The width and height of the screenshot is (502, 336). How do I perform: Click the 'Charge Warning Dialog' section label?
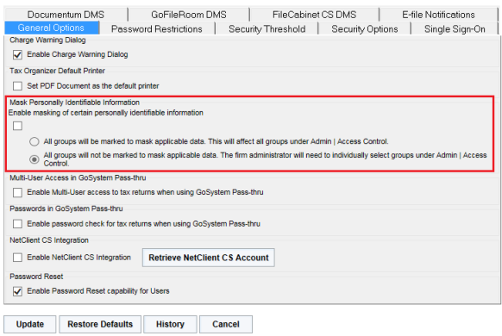pyautogui.click(x=47, y=40)
